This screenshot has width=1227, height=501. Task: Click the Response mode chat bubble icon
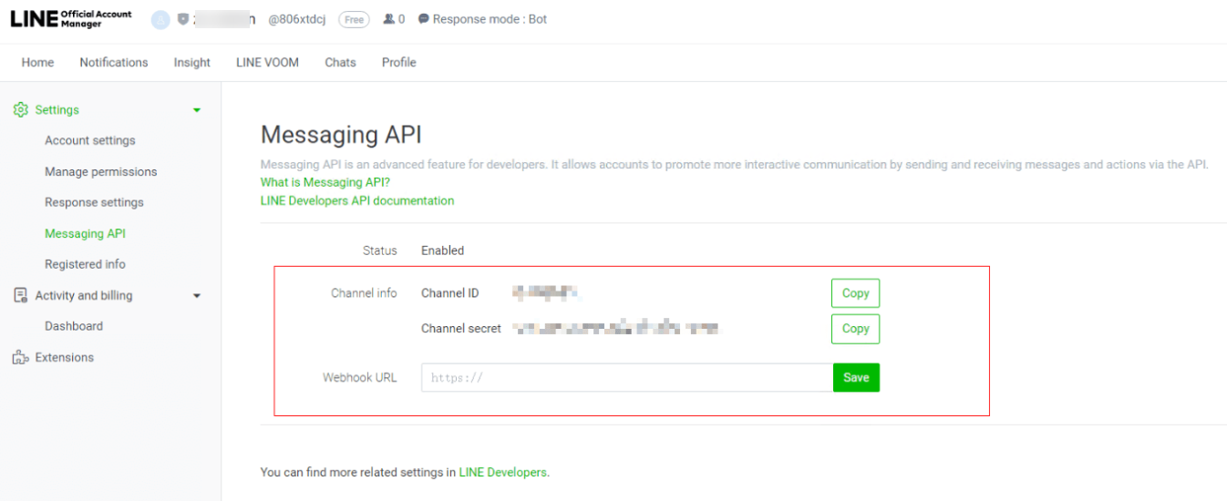coord(424,19)
